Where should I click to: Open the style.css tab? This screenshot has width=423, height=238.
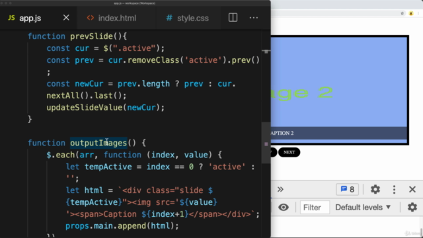192,18
